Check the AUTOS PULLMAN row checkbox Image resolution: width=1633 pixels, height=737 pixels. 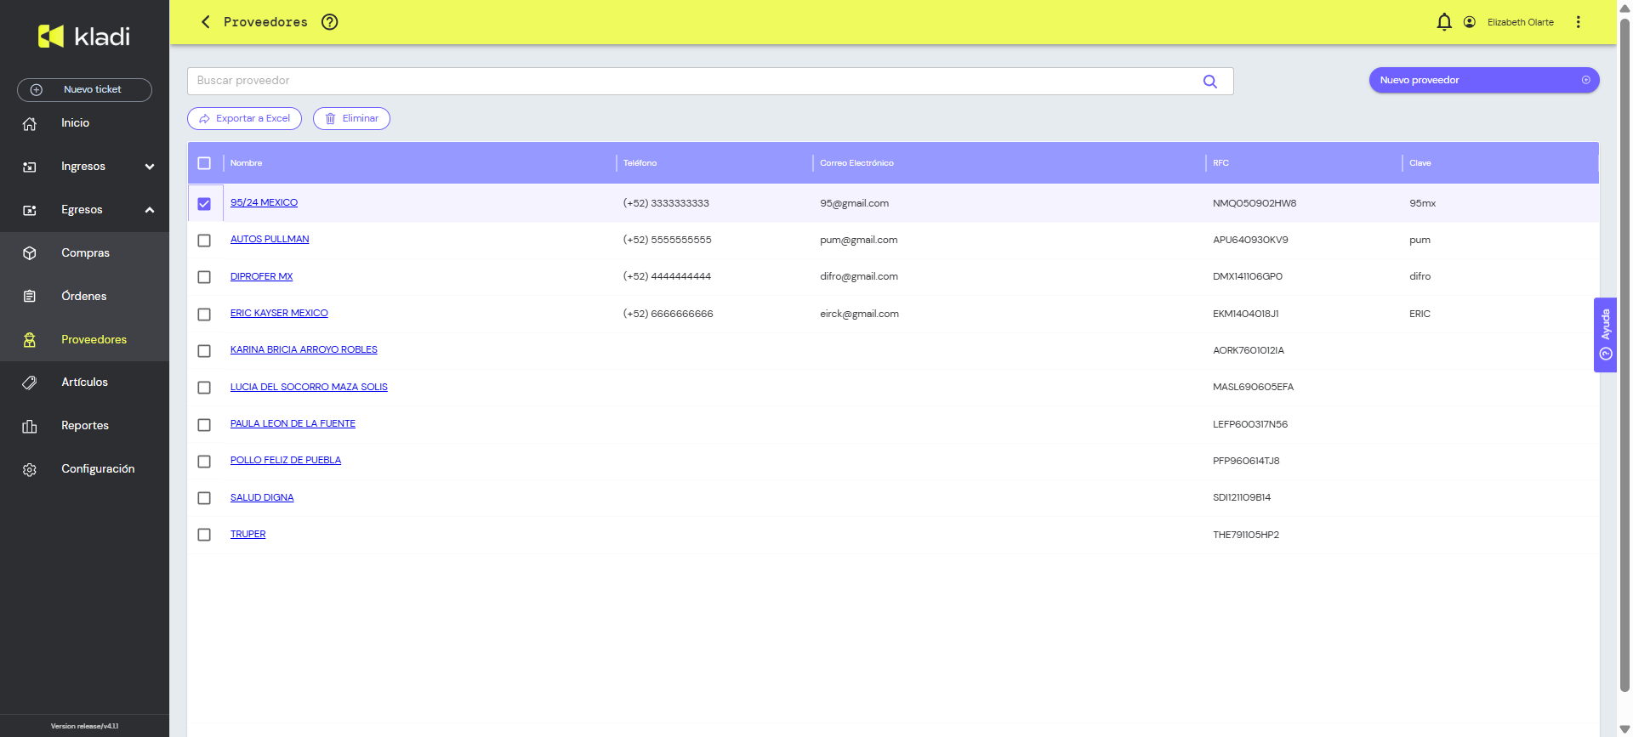[x=204, y=241]
